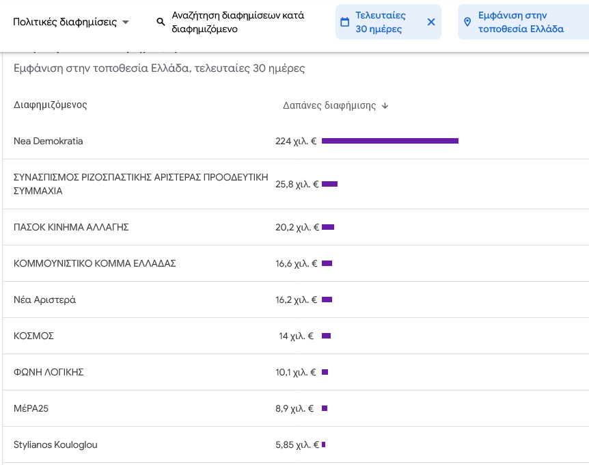The height and width of the screenshot is (465, 589).
Task: Click the 5,85 χιλ. € spend value
Action: [x=297, y=445]
